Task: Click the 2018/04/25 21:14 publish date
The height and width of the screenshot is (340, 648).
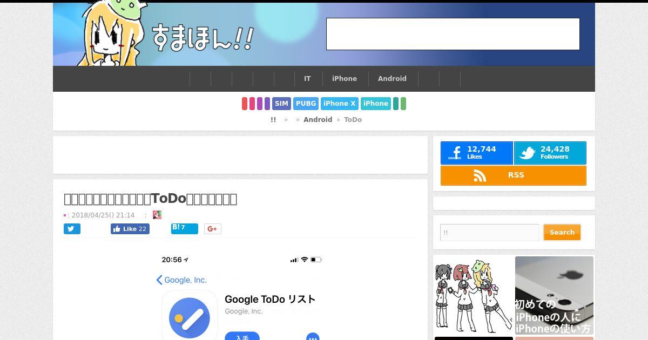Action: [103, 215]
